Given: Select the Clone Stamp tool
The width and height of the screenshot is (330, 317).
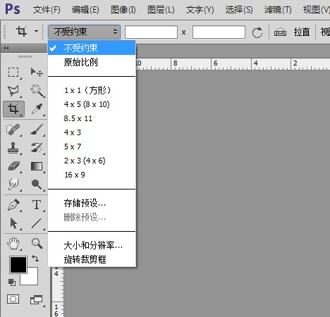Looking at the screenshot, I should point(13,148).
